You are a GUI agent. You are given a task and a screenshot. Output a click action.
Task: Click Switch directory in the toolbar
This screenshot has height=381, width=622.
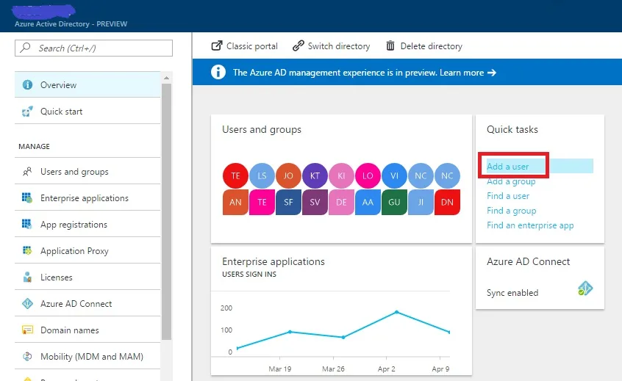(331, 46)
